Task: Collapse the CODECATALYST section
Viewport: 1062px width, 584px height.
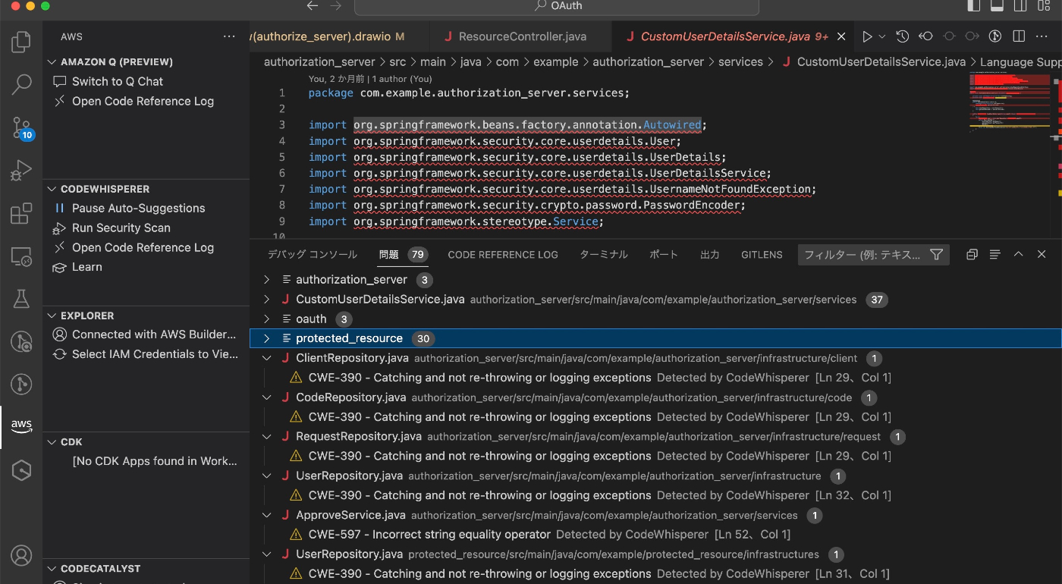Action: pos(52,569)
